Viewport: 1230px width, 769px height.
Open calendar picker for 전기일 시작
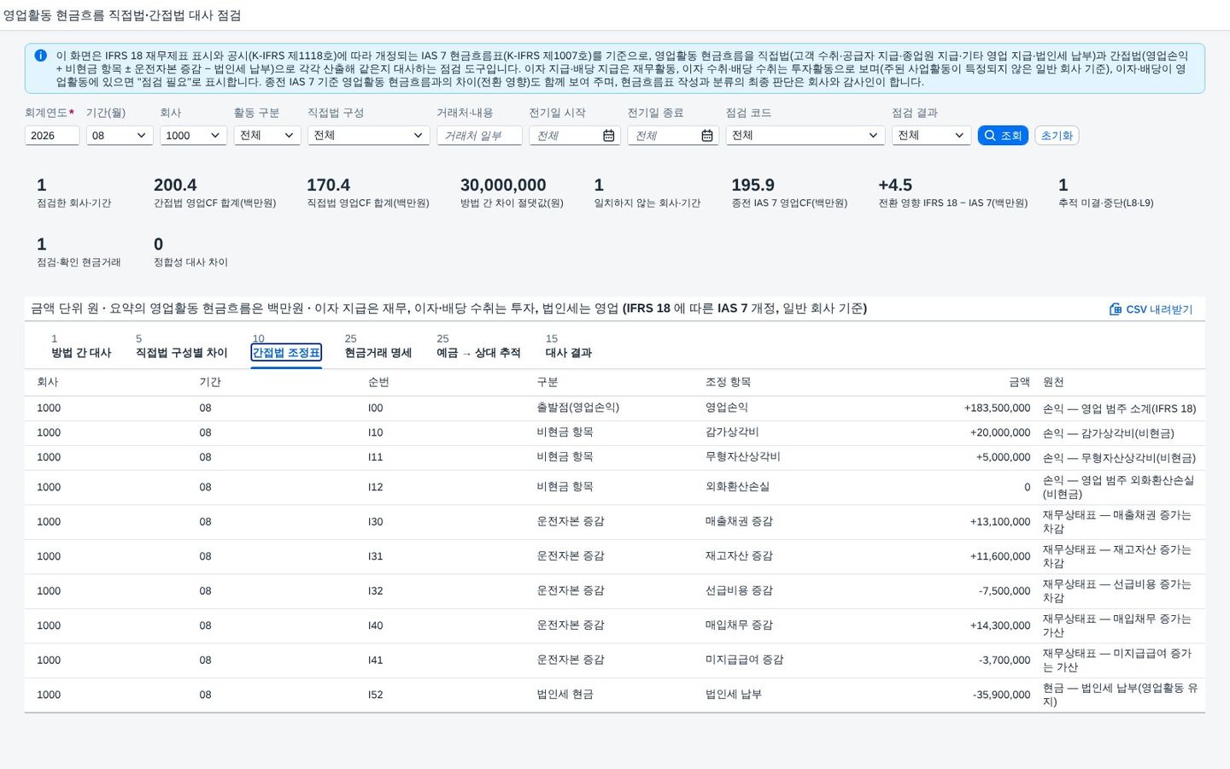(608, 136)
